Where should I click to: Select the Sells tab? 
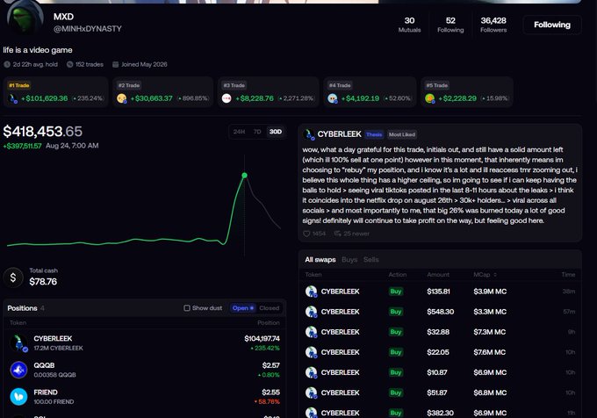click(x=370, y=260)
